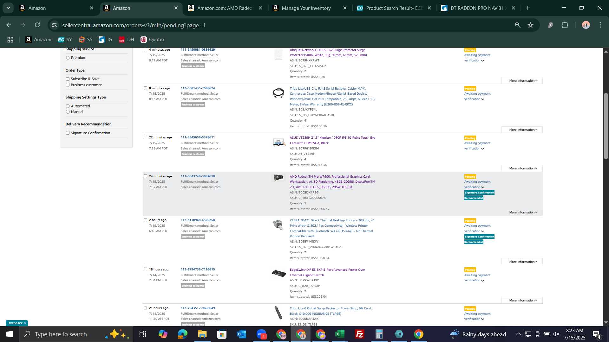
Task: Open File Explorer from the taskbar
Action: (x=202, y=334)
